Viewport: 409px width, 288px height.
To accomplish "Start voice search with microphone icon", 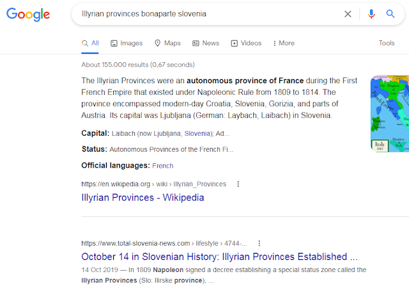I will [x=371, y=14].
